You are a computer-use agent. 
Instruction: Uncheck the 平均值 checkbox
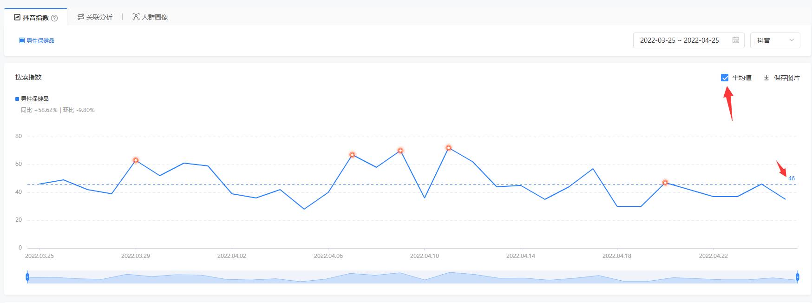click(725, 78)
